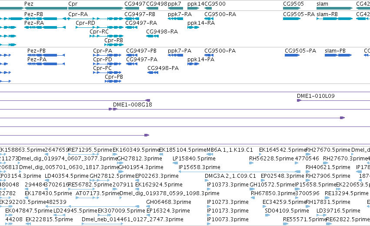
Task: Click EST EK164542.5prime
Action: (260, 155)
